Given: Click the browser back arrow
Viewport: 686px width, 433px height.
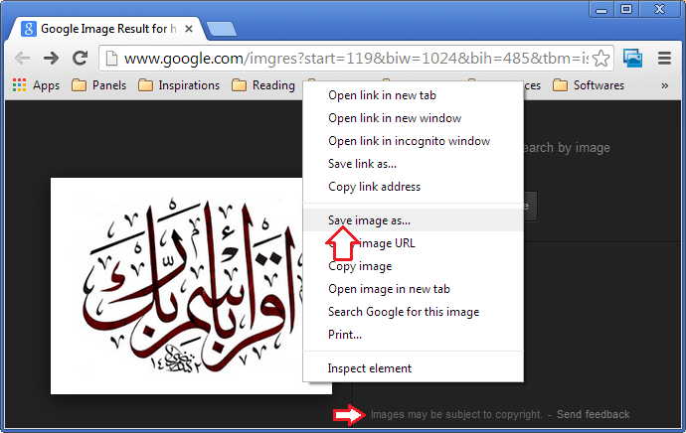Looking at the screenshot, I should pos(21,59).
